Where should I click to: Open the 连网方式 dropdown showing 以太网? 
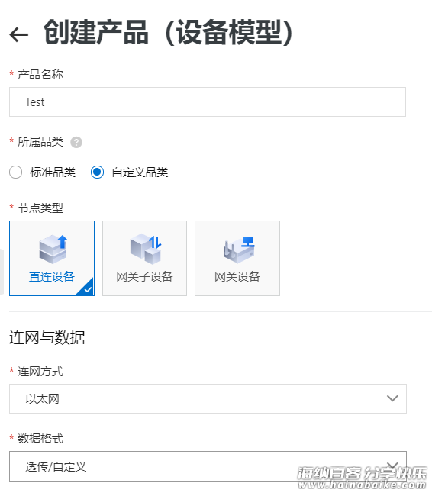point(208,398)
